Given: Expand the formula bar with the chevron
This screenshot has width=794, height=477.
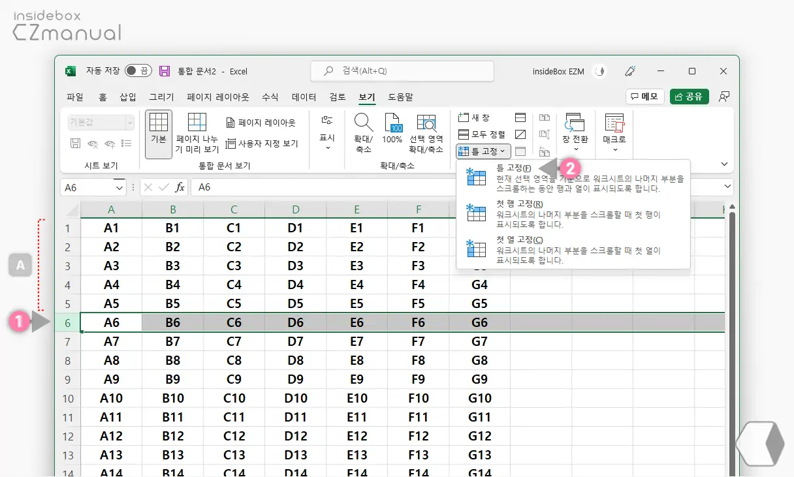Looking at the screenshot, I should pyautogui.click(x=729, y=187).
